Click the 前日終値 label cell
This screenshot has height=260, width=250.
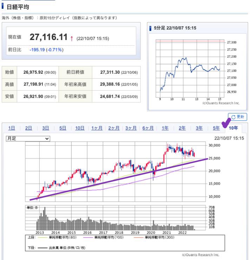pyautogui.click(x=75, y=72)
